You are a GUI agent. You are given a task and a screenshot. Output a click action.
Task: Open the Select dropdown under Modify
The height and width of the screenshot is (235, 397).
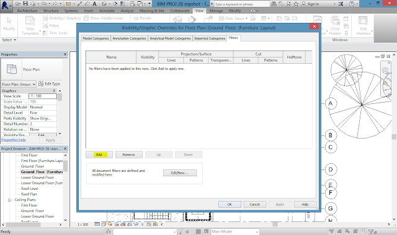pos(9,40)
